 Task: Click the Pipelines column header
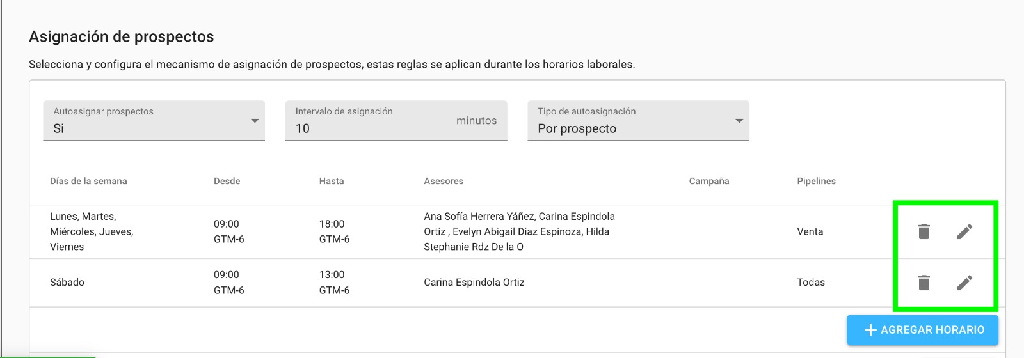[817, 181]
